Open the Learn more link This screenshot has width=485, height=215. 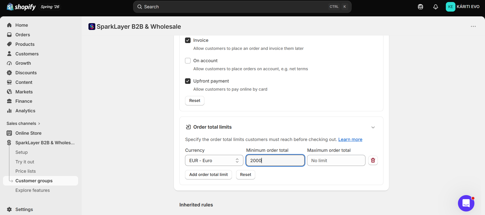[x=350, y=139]
